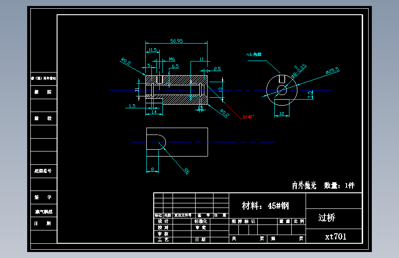Click the "图样标记" cell
Screen dimensions: 399x258
243,221
